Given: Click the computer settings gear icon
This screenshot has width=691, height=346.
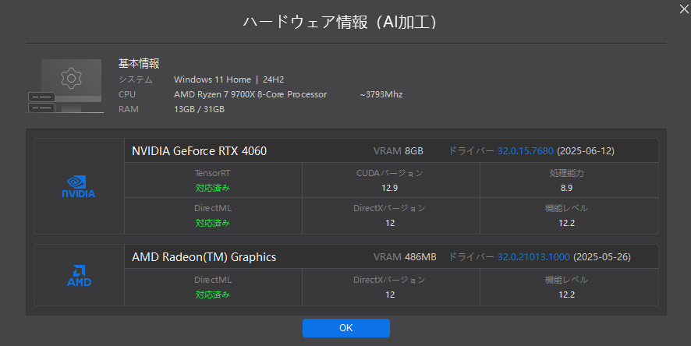Looking at the screenshot, I should (71, 79).
